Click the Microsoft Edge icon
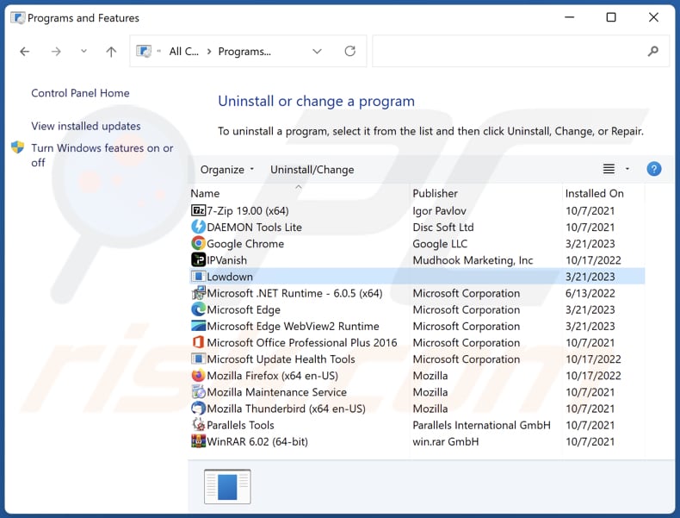Image resolution: width=680 pixels, height=518 pixels. click(x=198, y=309)
